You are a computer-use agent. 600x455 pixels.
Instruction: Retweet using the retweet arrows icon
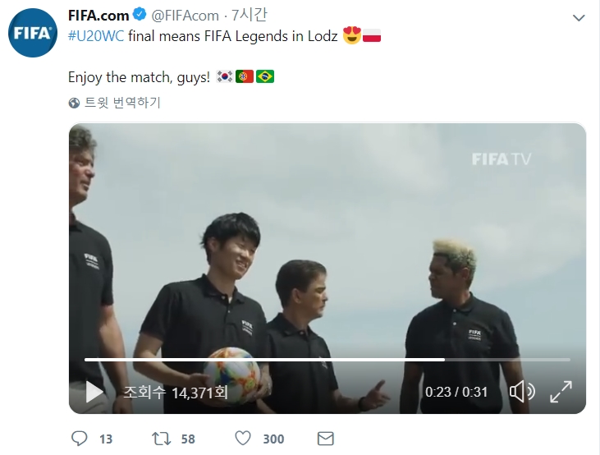coord(162,439)
